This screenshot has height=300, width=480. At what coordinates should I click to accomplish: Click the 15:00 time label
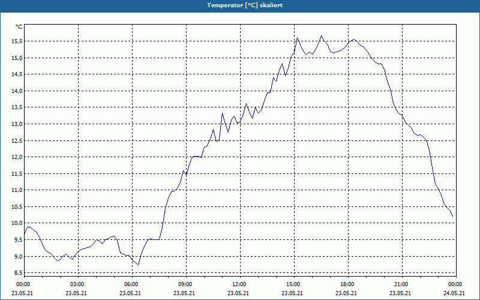(294, 284)
